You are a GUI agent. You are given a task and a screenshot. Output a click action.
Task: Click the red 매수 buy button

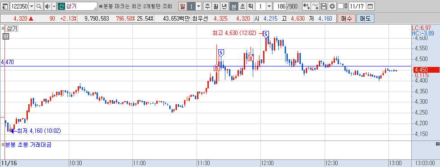347,19
